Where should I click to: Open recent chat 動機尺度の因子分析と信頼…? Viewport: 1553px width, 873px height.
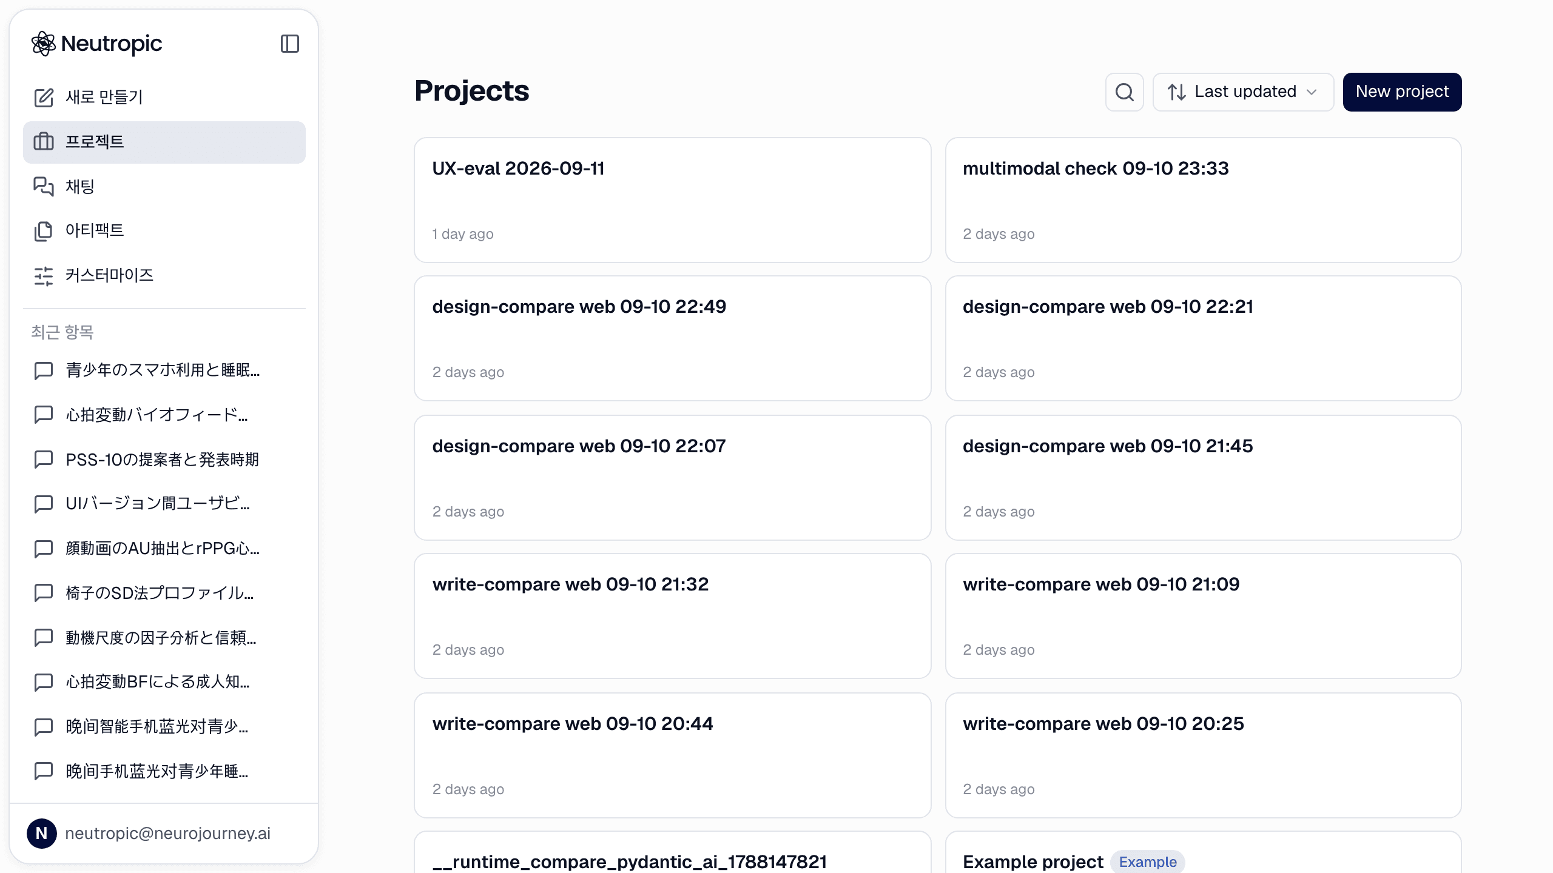[x=164, y=638]
